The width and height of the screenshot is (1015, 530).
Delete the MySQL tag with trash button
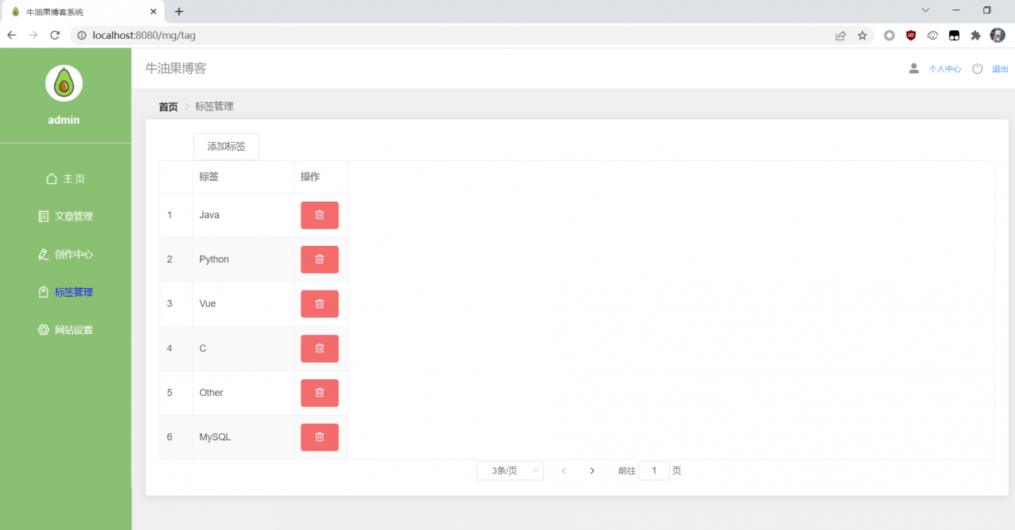pyautogui.click(x=320, y=437)
